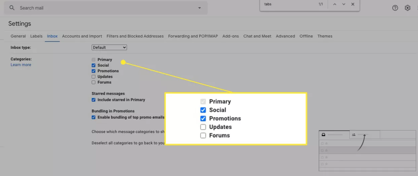Open the Offline settings tab
Image resolution: width=418 pixels, height=176 pixels.
click(x=306, y=36)
